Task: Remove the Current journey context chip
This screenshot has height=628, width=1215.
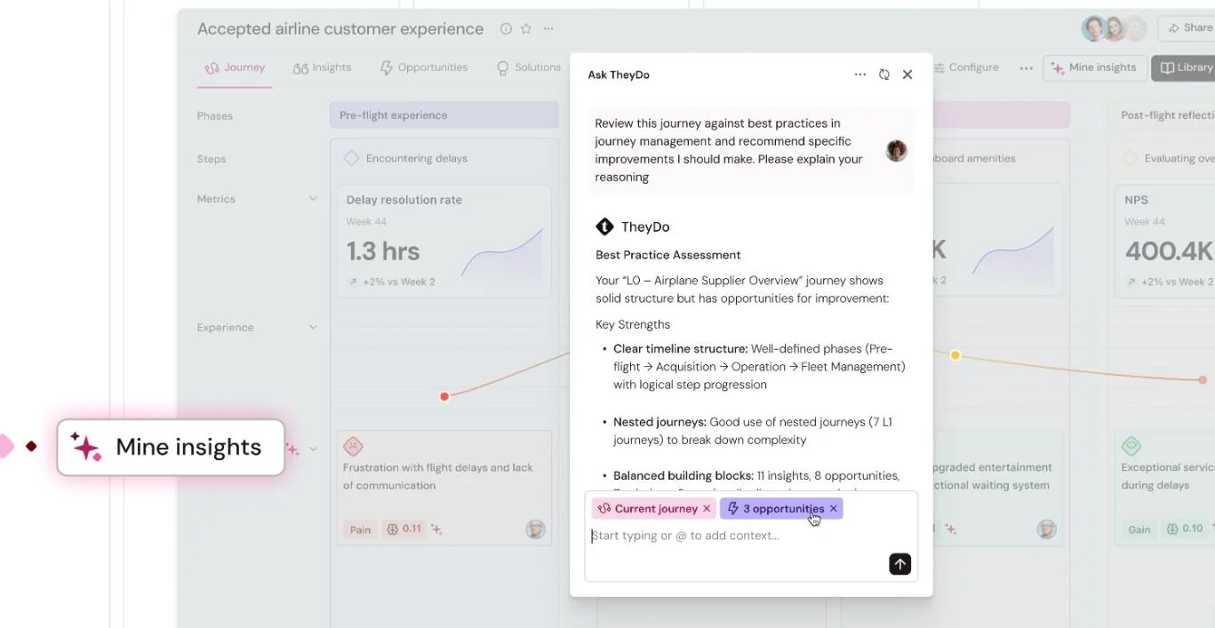Action: (x=707, y=509)
